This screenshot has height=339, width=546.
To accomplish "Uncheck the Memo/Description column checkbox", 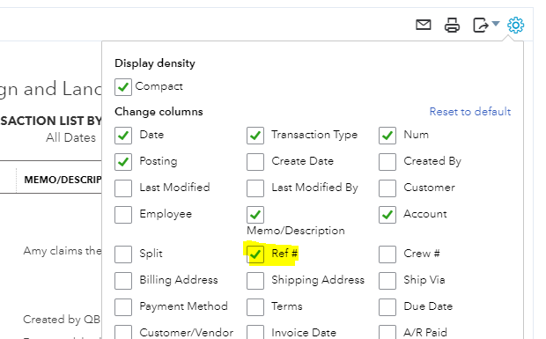I will point(255,215).
